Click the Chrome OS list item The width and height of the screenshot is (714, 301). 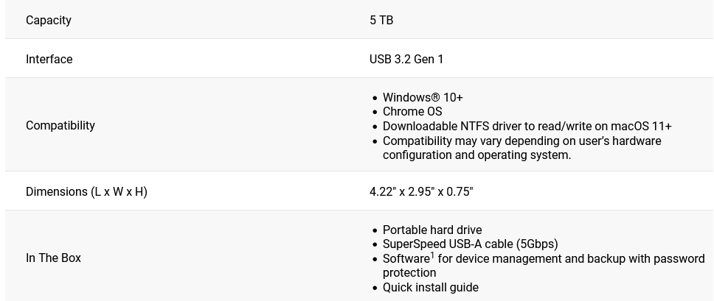(x=412, y=111)
